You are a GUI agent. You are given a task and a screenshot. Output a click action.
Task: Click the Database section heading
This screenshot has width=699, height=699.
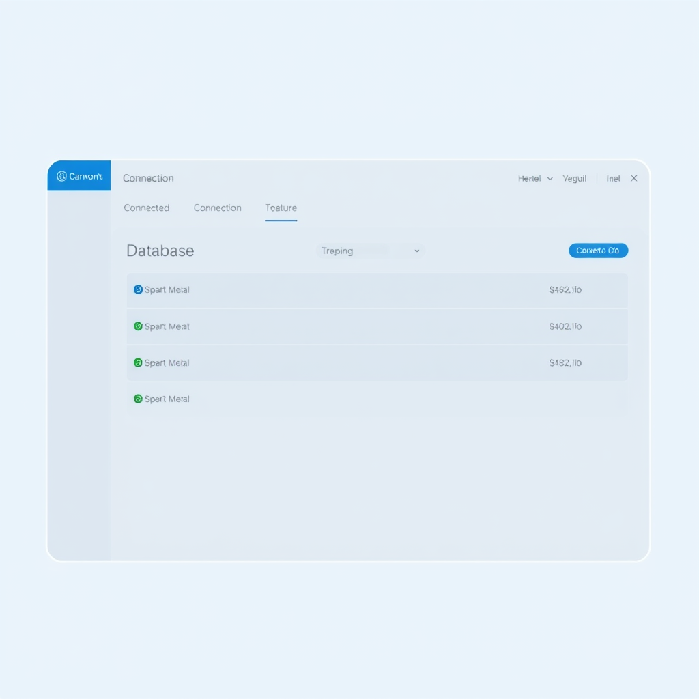160,251
